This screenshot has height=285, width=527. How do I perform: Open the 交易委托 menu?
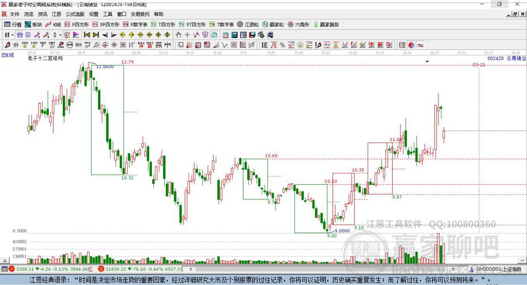pos(140,14)
